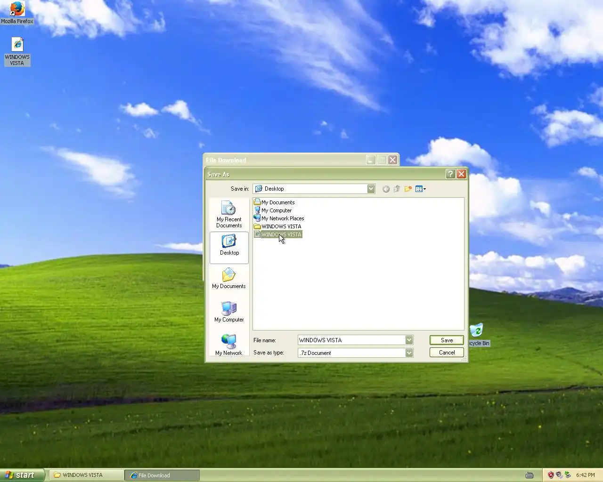The height and width of the screenshot is (482, 603).
Task: Go back to last folder visited
Action: click(386, 189)
